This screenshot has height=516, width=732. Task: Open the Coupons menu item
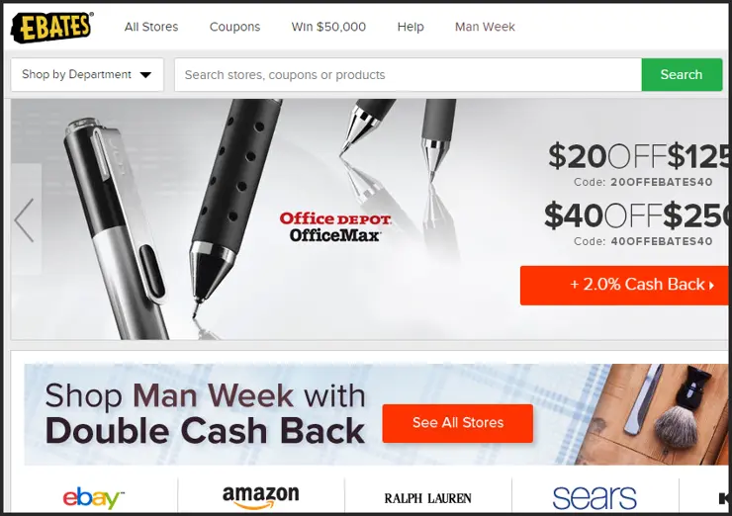coord(234,27)
